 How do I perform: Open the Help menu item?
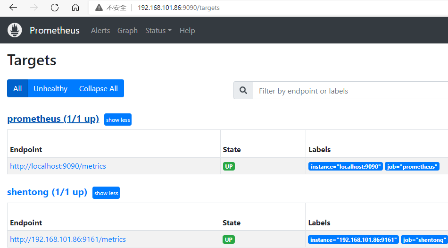[187, 31]
